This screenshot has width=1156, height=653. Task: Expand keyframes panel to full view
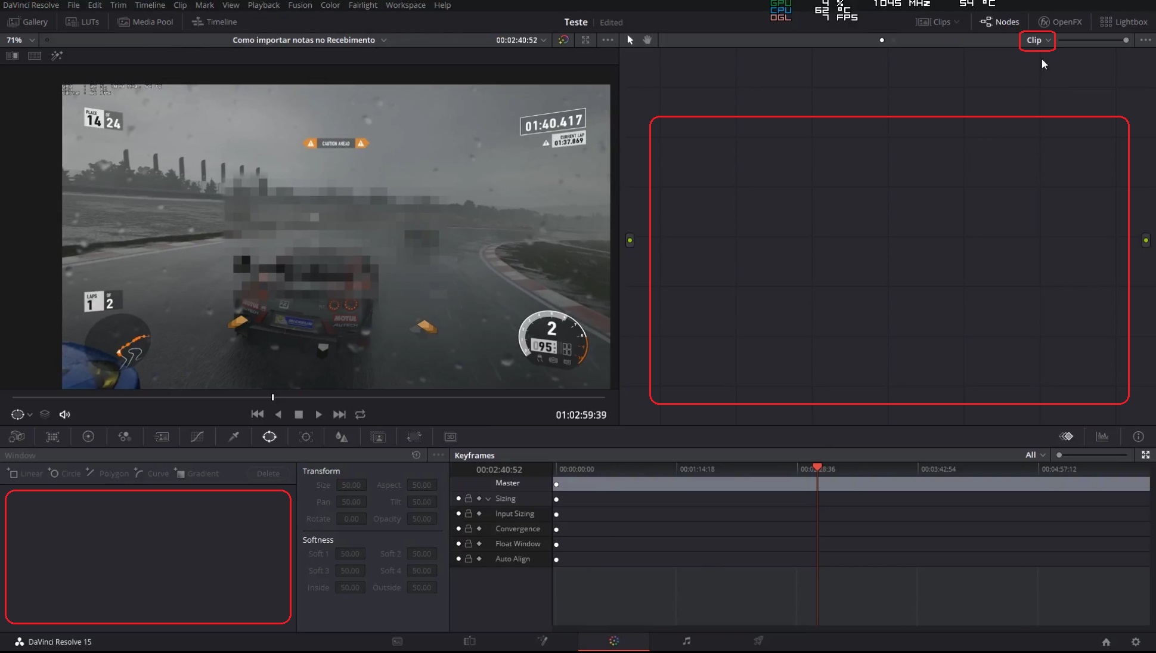click(1145, 455)
